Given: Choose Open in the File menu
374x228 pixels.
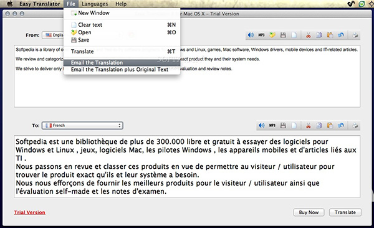Looking at the screenshot, I should point(122,32).
